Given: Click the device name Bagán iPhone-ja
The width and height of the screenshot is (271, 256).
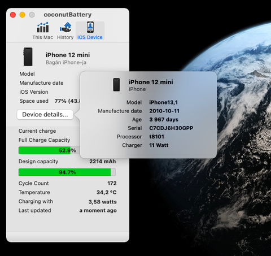Looking at the screenshot, I should point(66,63).
